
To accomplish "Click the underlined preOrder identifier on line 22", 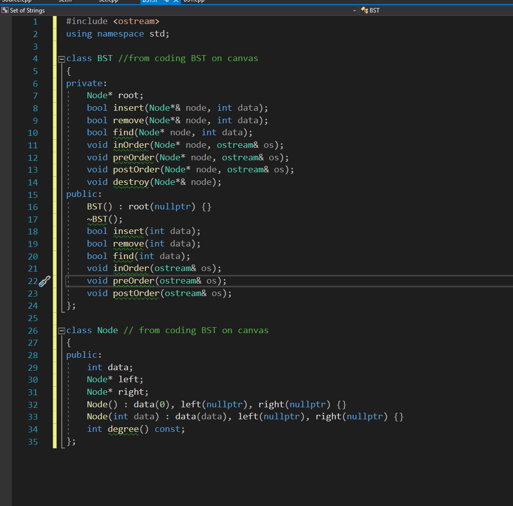I will coord(133,281).
